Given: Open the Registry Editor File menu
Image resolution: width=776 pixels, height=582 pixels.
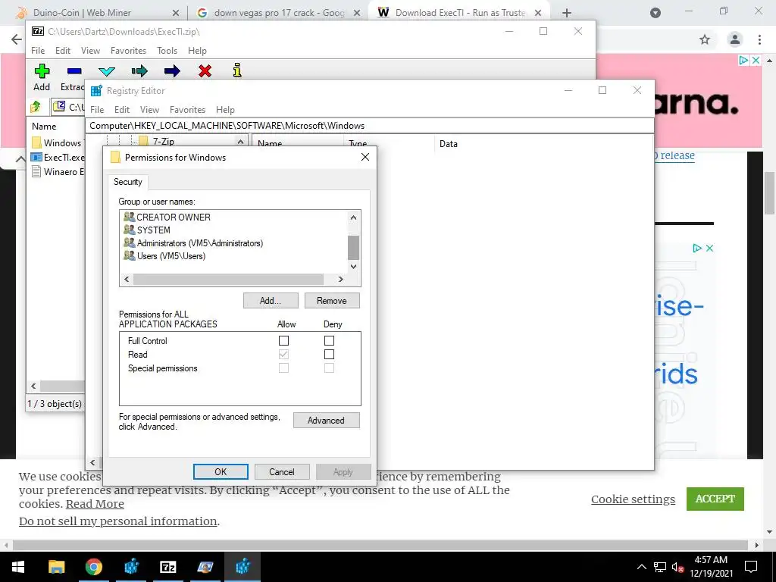Looking at the screenshot, I should click(x=97, y=109).
